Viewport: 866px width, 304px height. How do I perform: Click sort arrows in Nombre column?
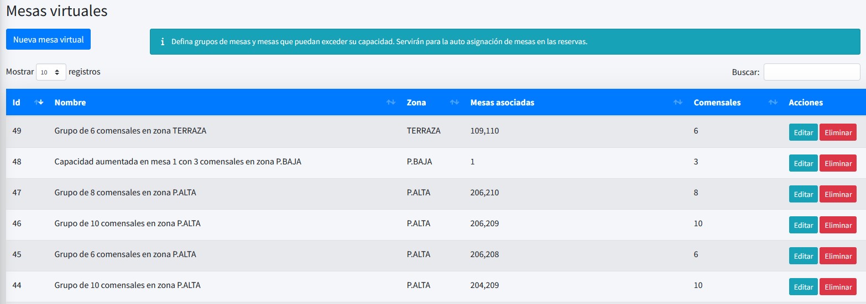[x=390, y=103]
